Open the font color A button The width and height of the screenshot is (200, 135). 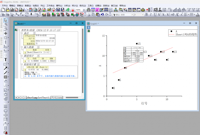click(198, 14)
